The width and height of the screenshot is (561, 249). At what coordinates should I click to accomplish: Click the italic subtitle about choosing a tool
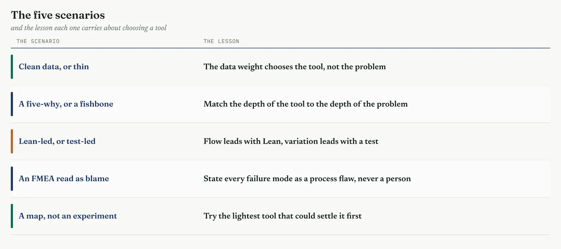pyautogui.click(x=89, y=28)
